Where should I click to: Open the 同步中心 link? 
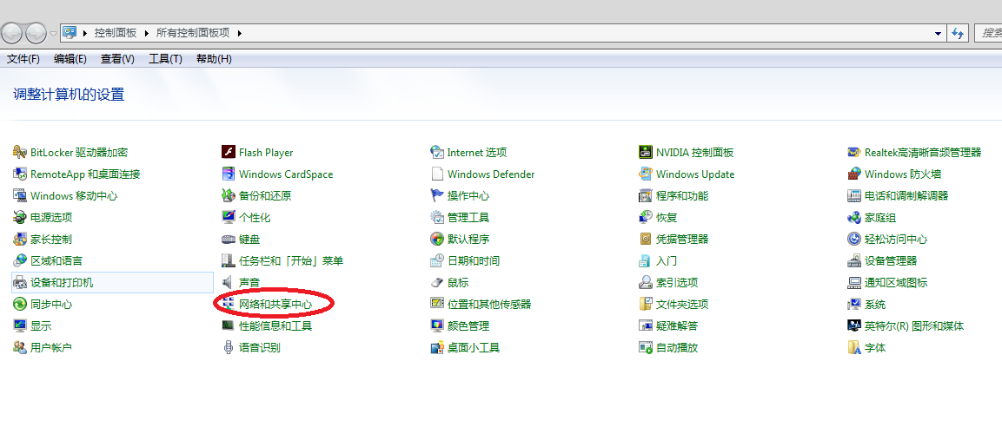pyautogui.click(x=51, y=304)
